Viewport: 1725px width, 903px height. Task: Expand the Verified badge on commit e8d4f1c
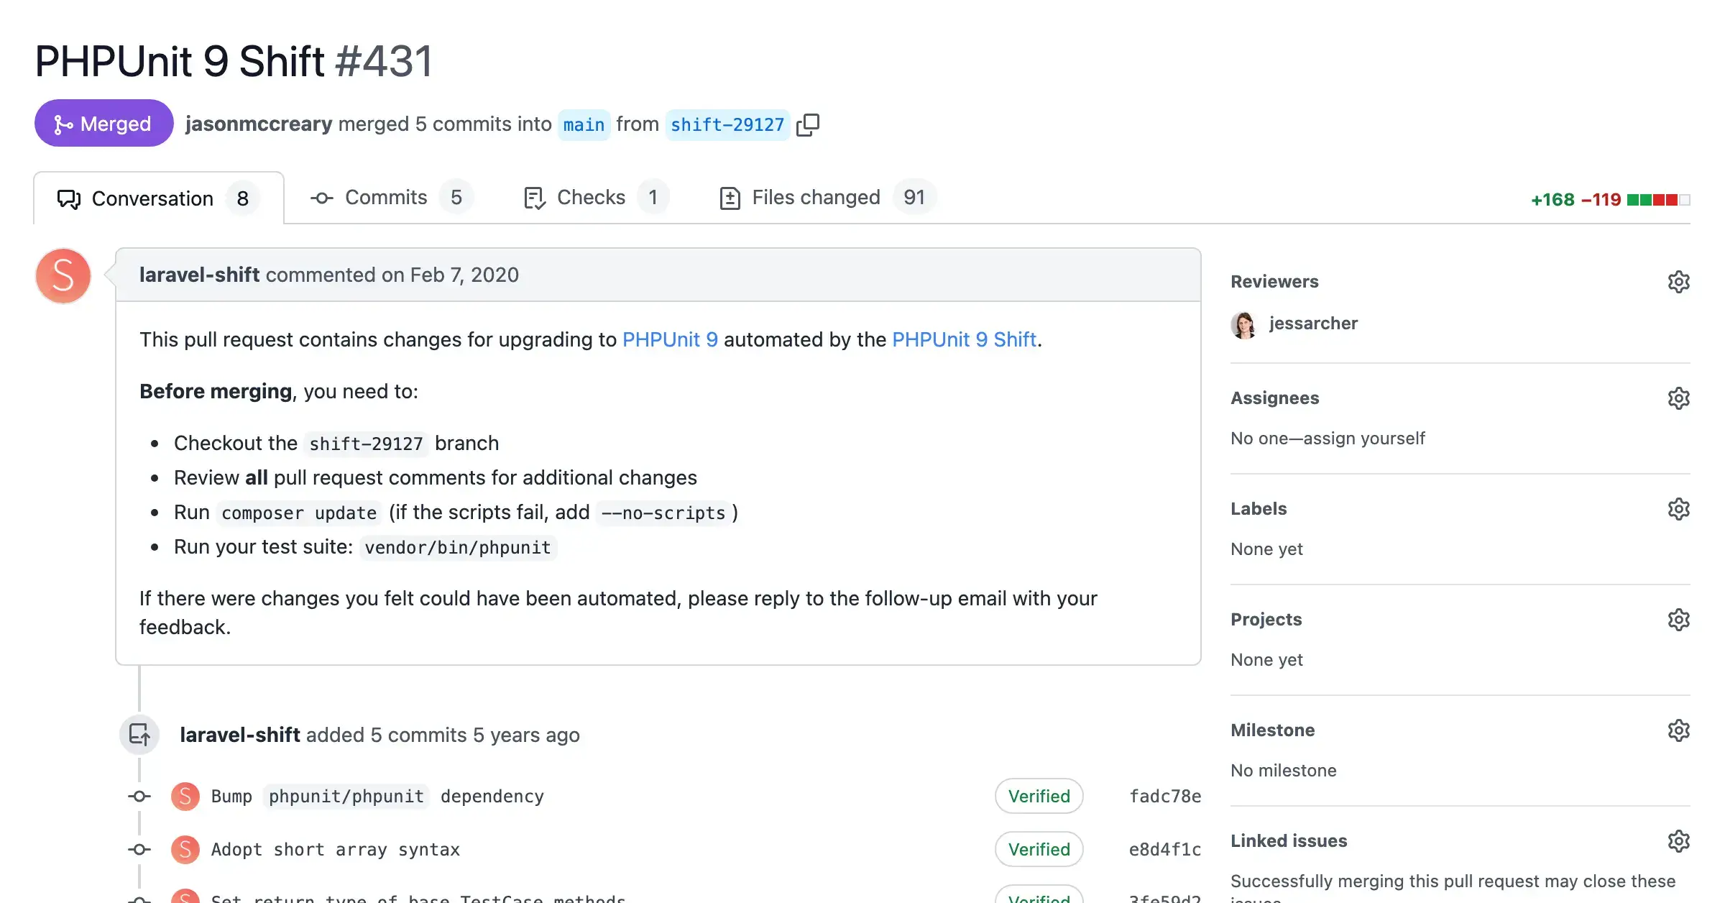click(x=1039, y=849)
